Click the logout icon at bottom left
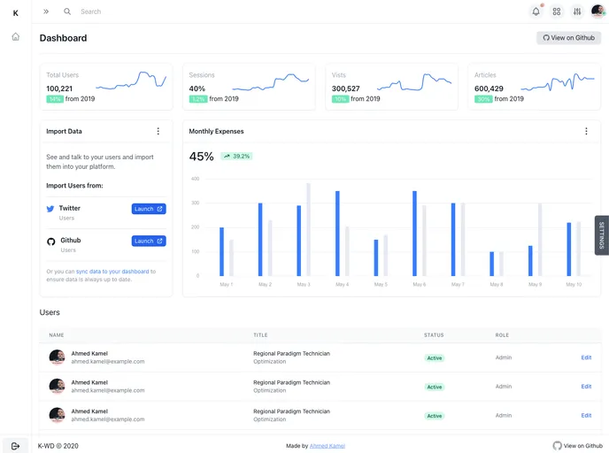The image size is (609, 453). pyautogui.click(x=15, y=446)
